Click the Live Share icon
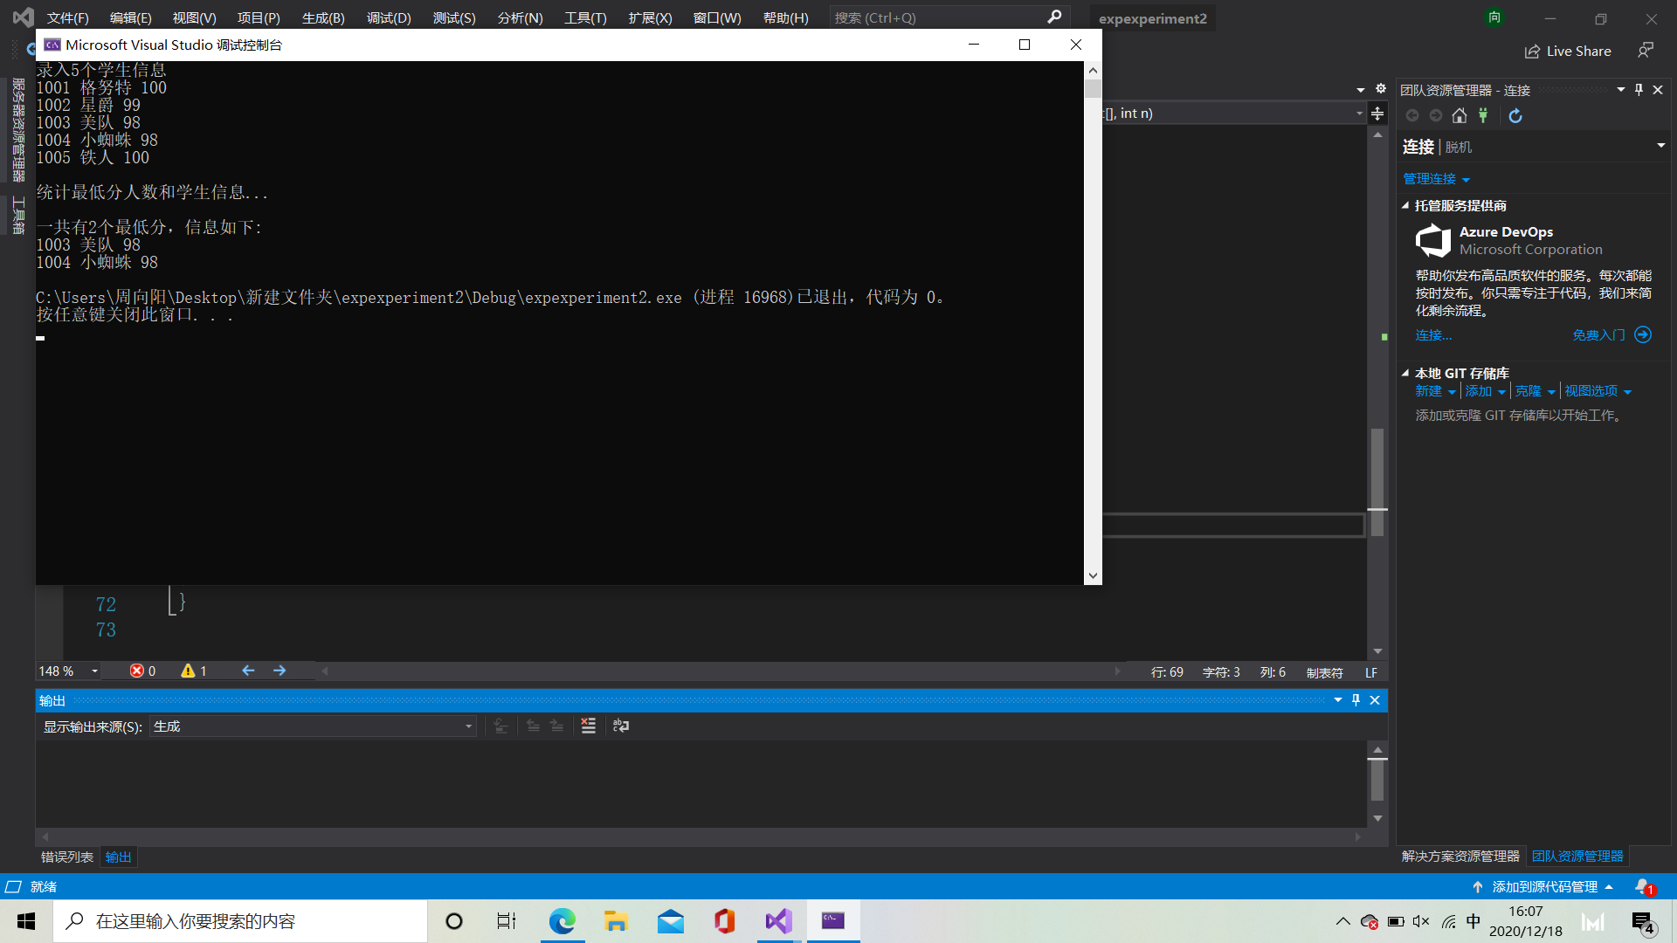The width and height of the screenshot is (1677, 943). click(1532, 52)
